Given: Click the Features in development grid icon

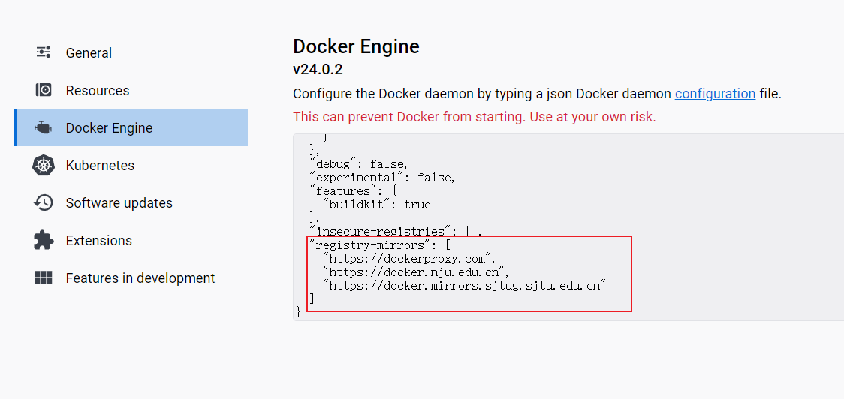Looking at the screenshot, I should pyautogui.click(x=44, y=278).
